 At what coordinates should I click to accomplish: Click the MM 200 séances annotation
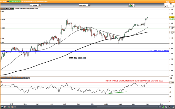(x=77, y=58)
